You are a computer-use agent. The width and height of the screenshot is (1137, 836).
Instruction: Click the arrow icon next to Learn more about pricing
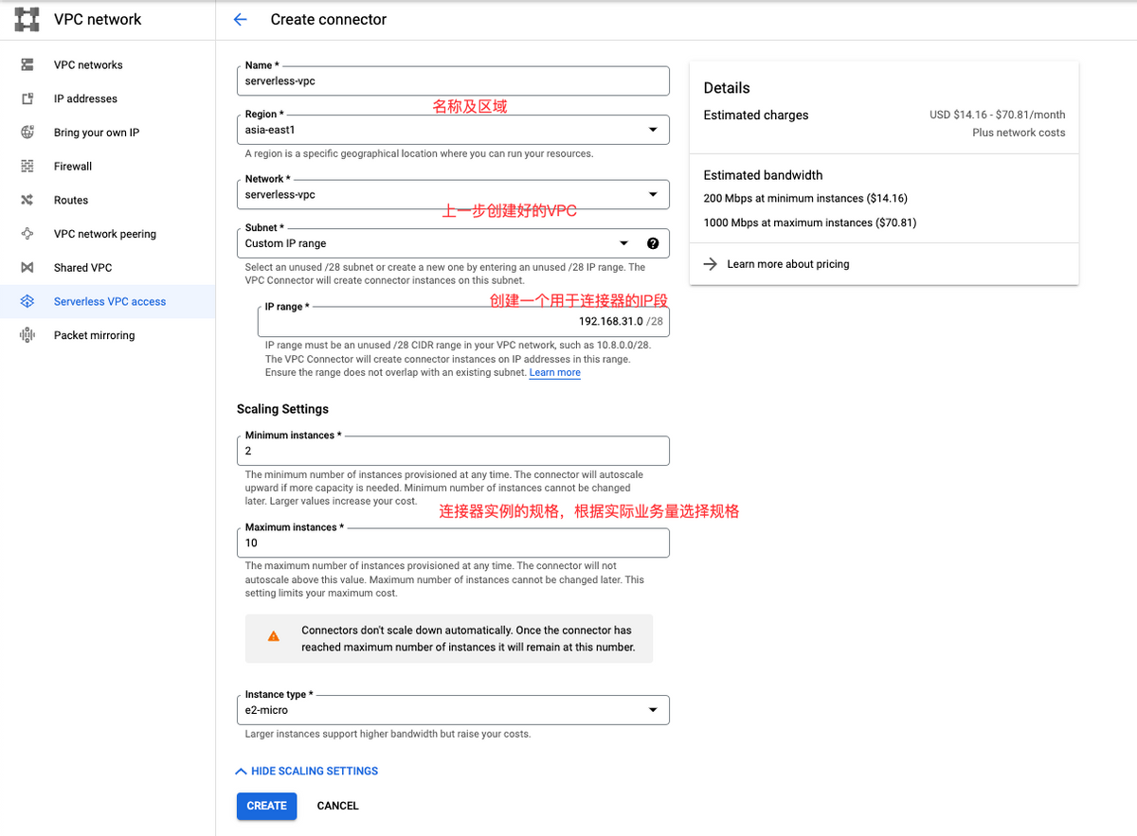click(x=711, y=264)
